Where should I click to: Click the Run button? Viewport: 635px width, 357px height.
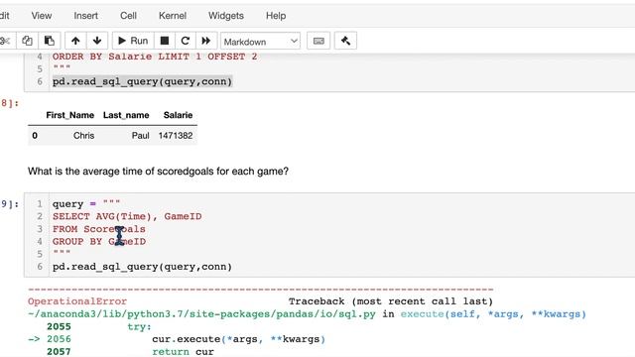tap(133, 41)
